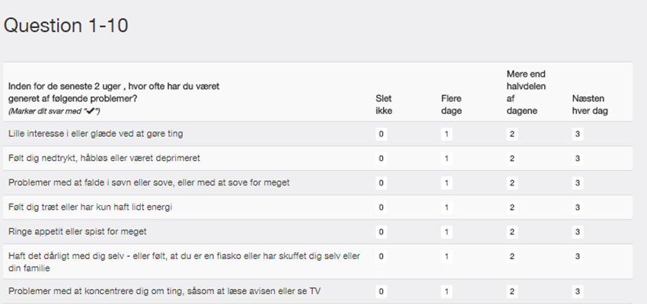Select 3 for 'Lille interesse i eller glæde'
Screen dimensions: 647x304
pyautogui.click(x=578, y=135)
